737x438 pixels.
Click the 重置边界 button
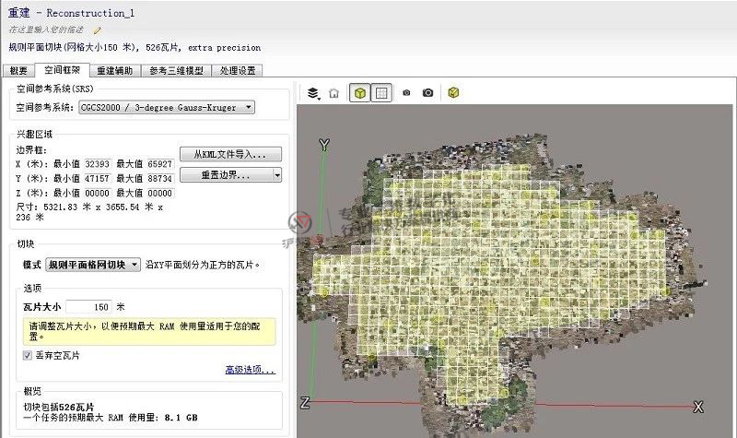pos(226,175)
